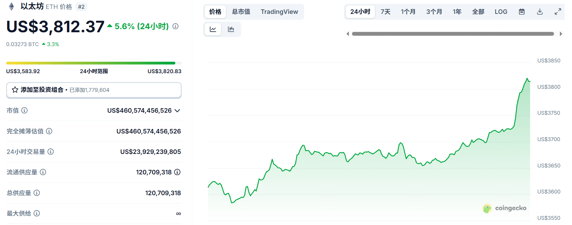572x225 pixels.
Task: Switch to the candlestick chart view icon
Action: pyautogui.click(x=231, y=29)
